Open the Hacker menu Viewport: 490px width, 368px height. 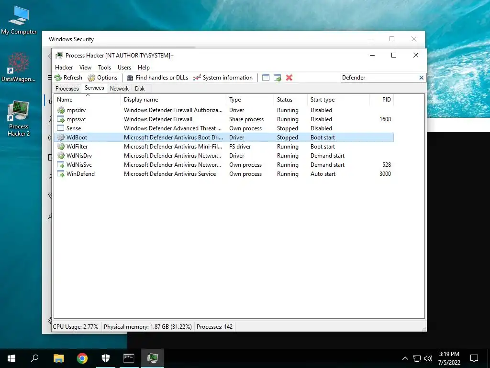click(64, 67)
